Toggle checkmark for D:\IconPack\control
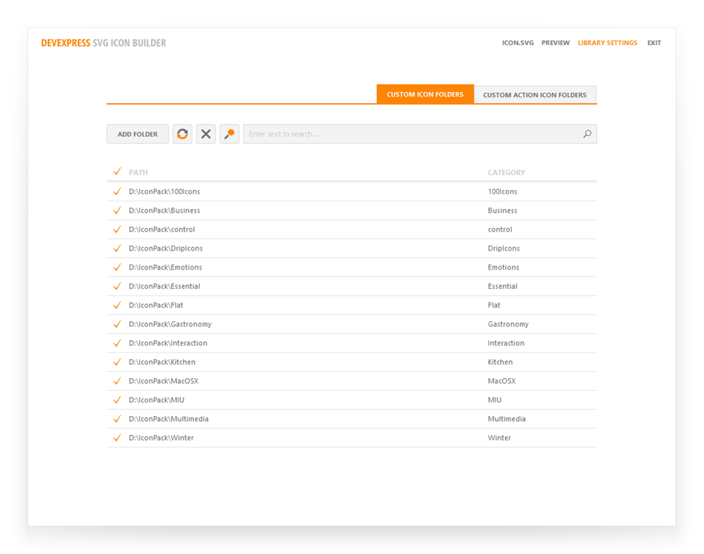The height and width of the screenshot is (554, 704). pyautogui.click(x=117, y=229)
